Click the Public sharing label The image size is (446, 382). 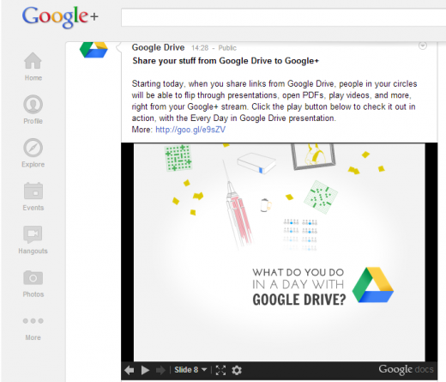pos(227,48)
